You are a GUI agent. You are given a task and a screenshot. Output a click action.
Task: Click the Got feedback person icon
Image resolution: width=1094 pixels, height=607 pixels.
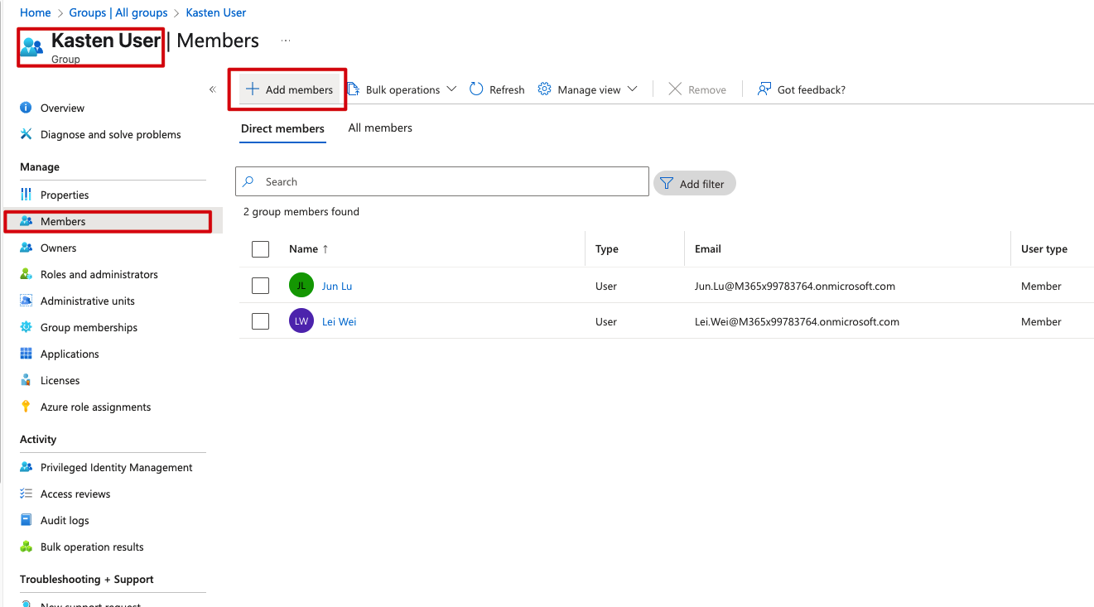tap(764, 89)
